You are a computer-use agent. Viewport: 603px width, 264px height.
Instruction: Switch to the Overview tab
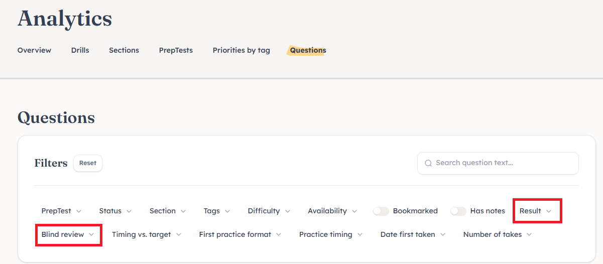34,50
